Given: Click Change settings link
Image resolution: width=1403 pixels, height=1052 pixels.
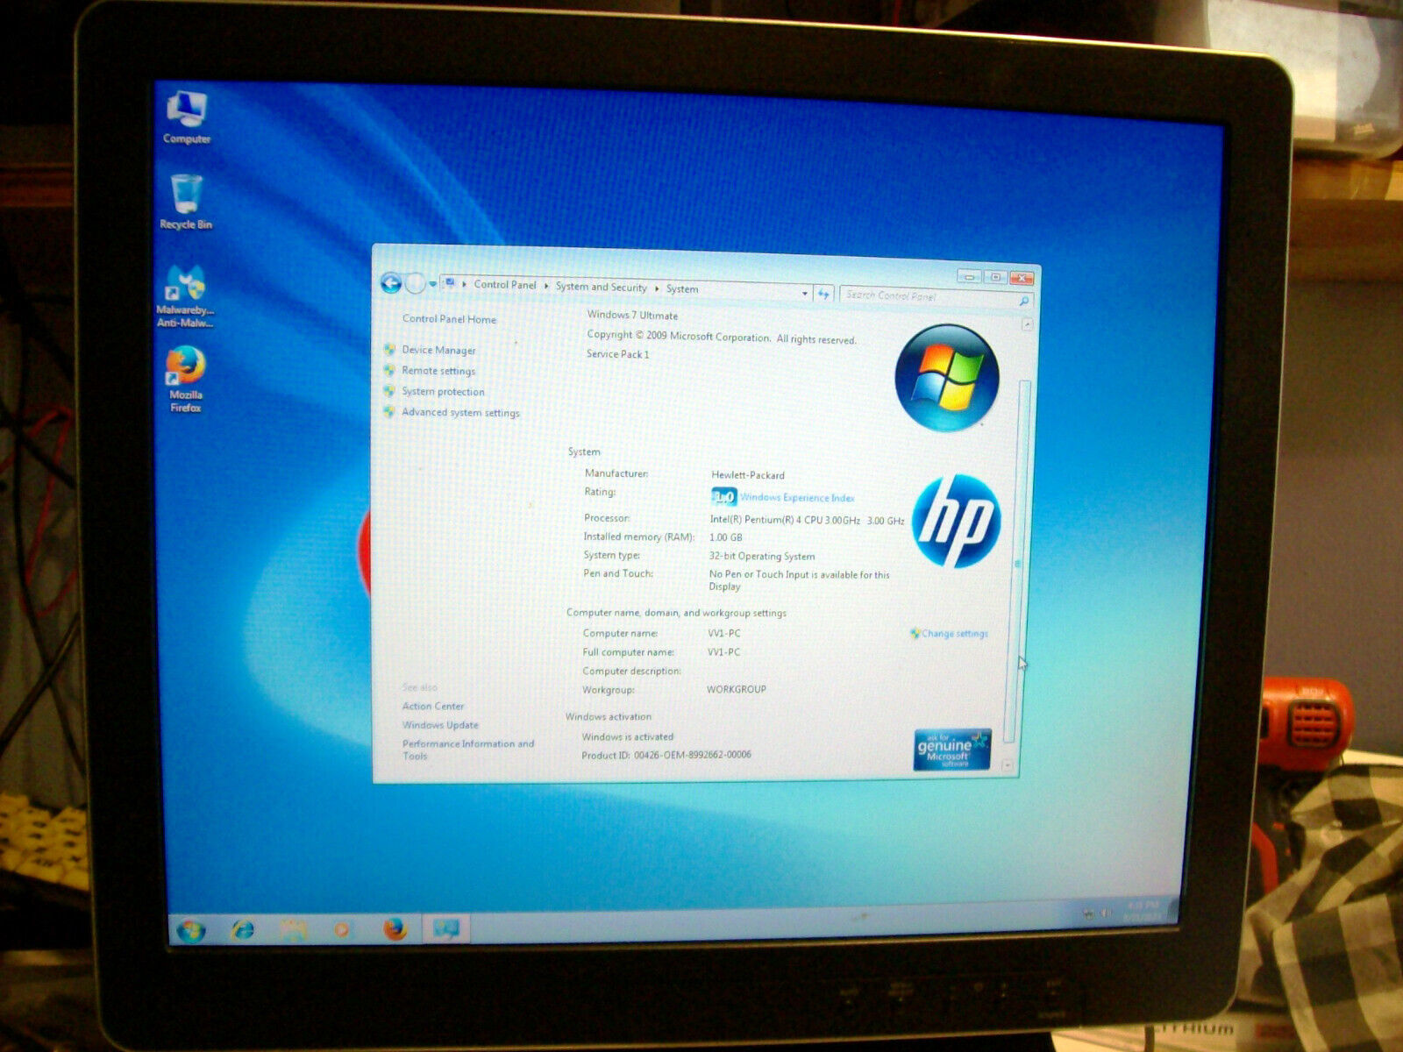Looking at the screenshot, I should (954, 634).
